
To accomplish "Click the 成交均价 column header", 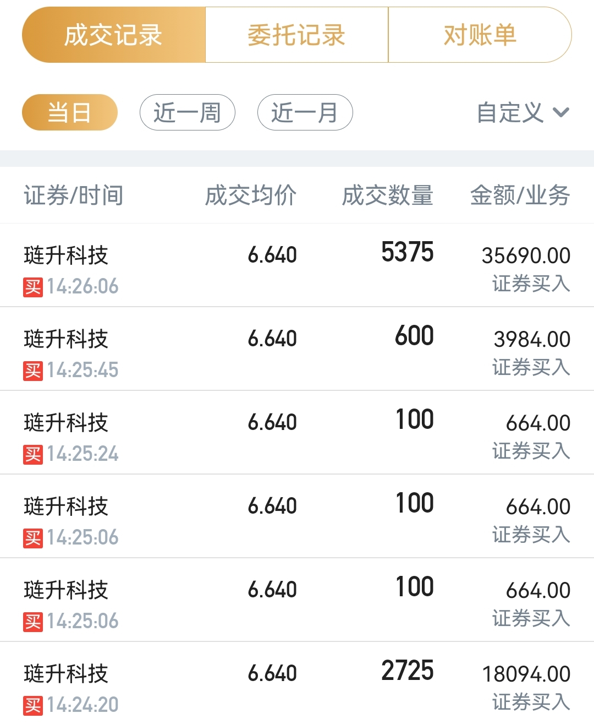I will click(251, 195).
